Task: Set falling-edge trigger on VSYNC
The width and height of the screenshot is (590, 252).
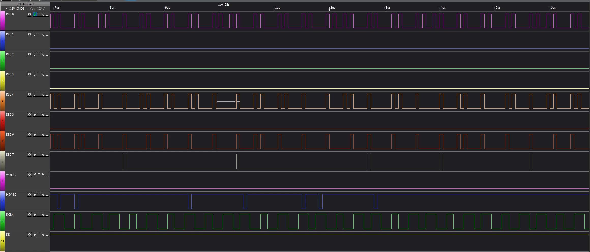Action: (43, 175)
